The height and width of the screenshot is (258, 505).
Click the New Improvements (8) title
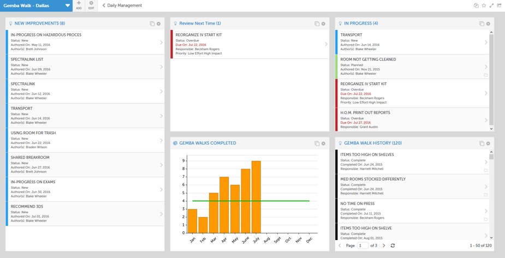click(x=40, y=23)
